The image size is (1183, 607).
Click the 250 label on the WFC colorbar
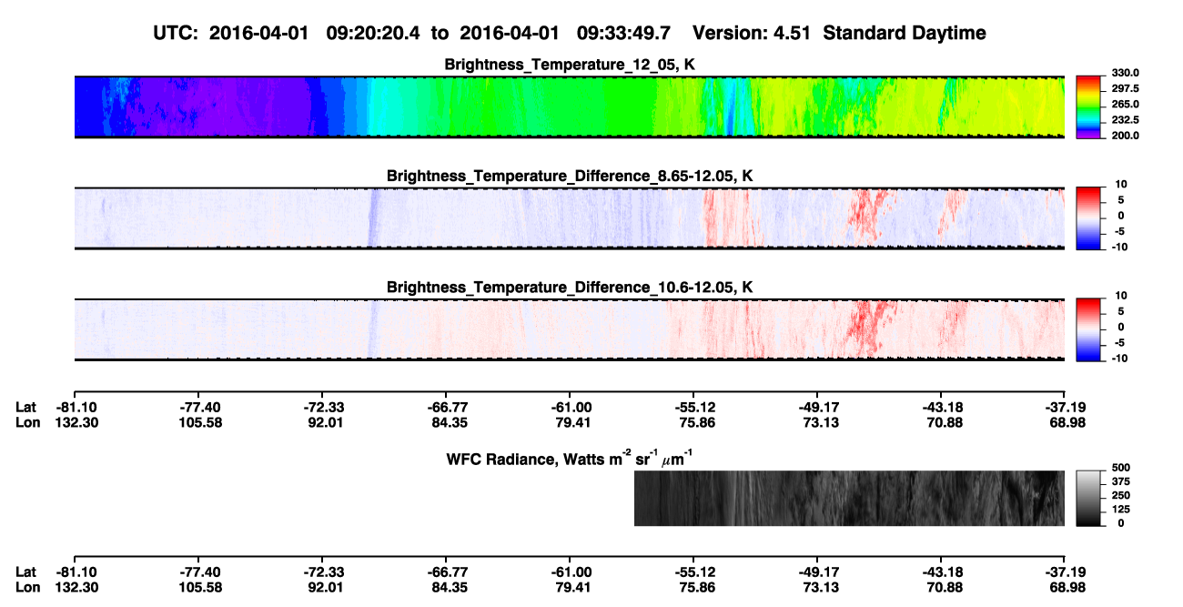coord(1119,496)
